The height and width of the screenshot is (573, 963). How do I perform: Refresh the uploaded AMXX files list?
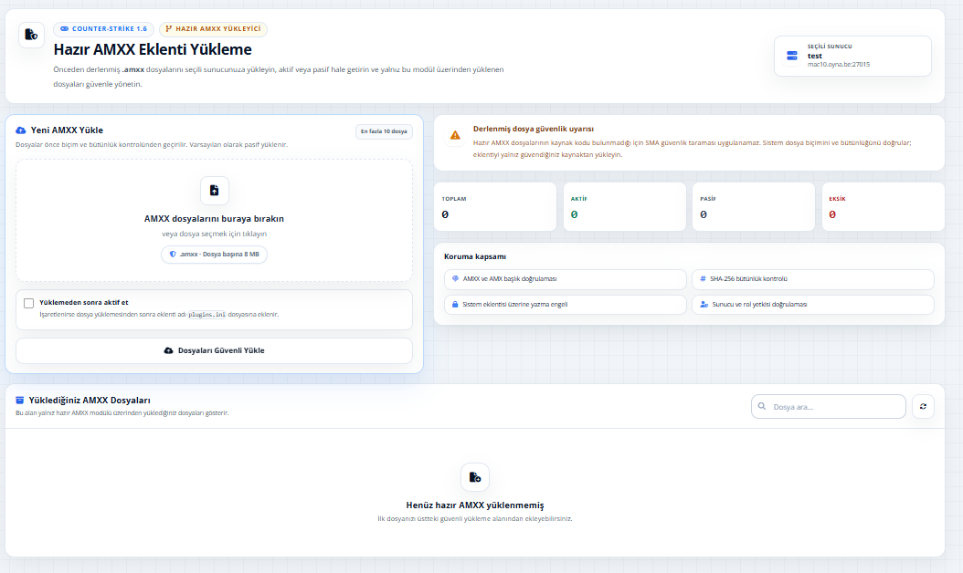(x=923, y=406)
